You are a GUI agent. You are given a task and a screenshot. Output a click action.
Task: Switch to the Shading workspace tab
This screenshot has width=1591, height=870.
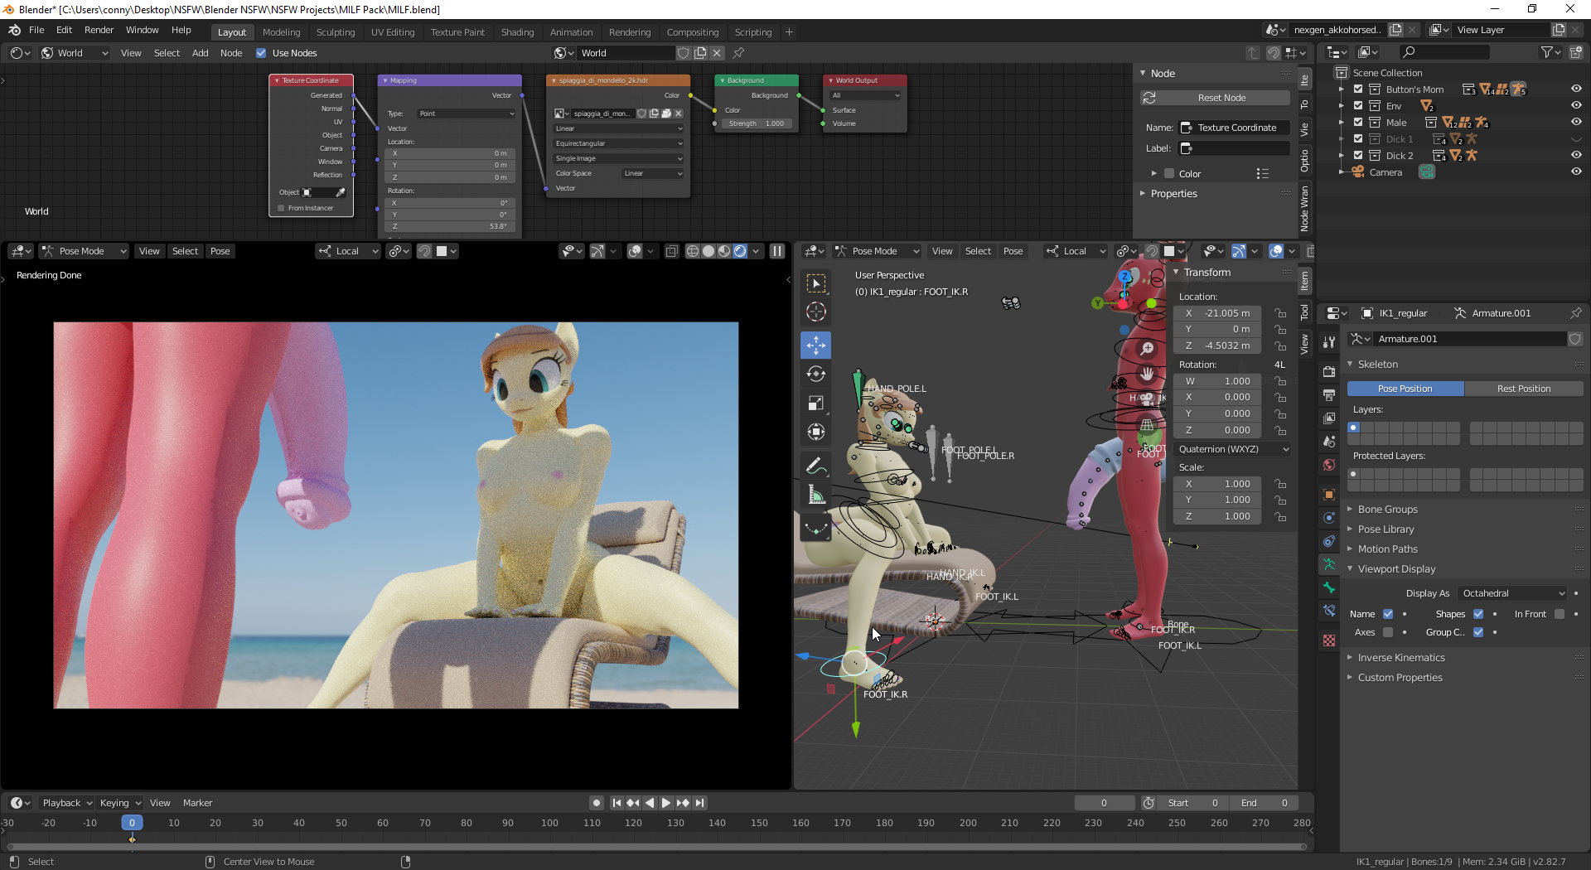point(517,32)
